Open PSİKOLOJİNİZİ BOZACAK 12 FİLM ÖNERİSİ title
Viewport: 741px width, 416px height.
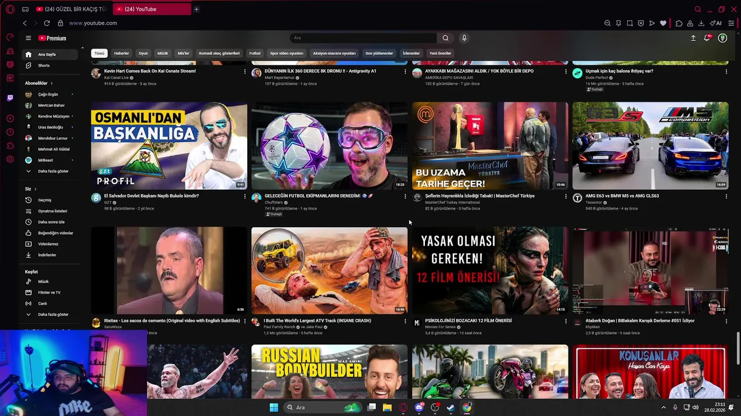pyautogui.click(x=468, y=321)
